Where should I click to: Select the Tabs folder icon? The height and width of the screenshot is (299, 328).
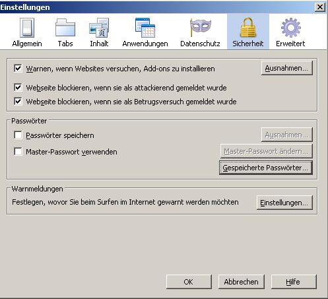[65, 28]
